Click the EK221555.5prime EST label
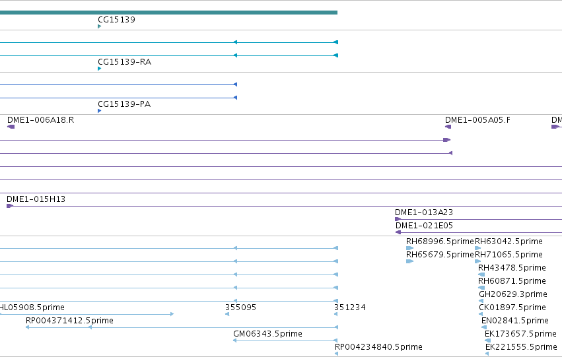This screenshot has height=357, width=562. point(521,347)
